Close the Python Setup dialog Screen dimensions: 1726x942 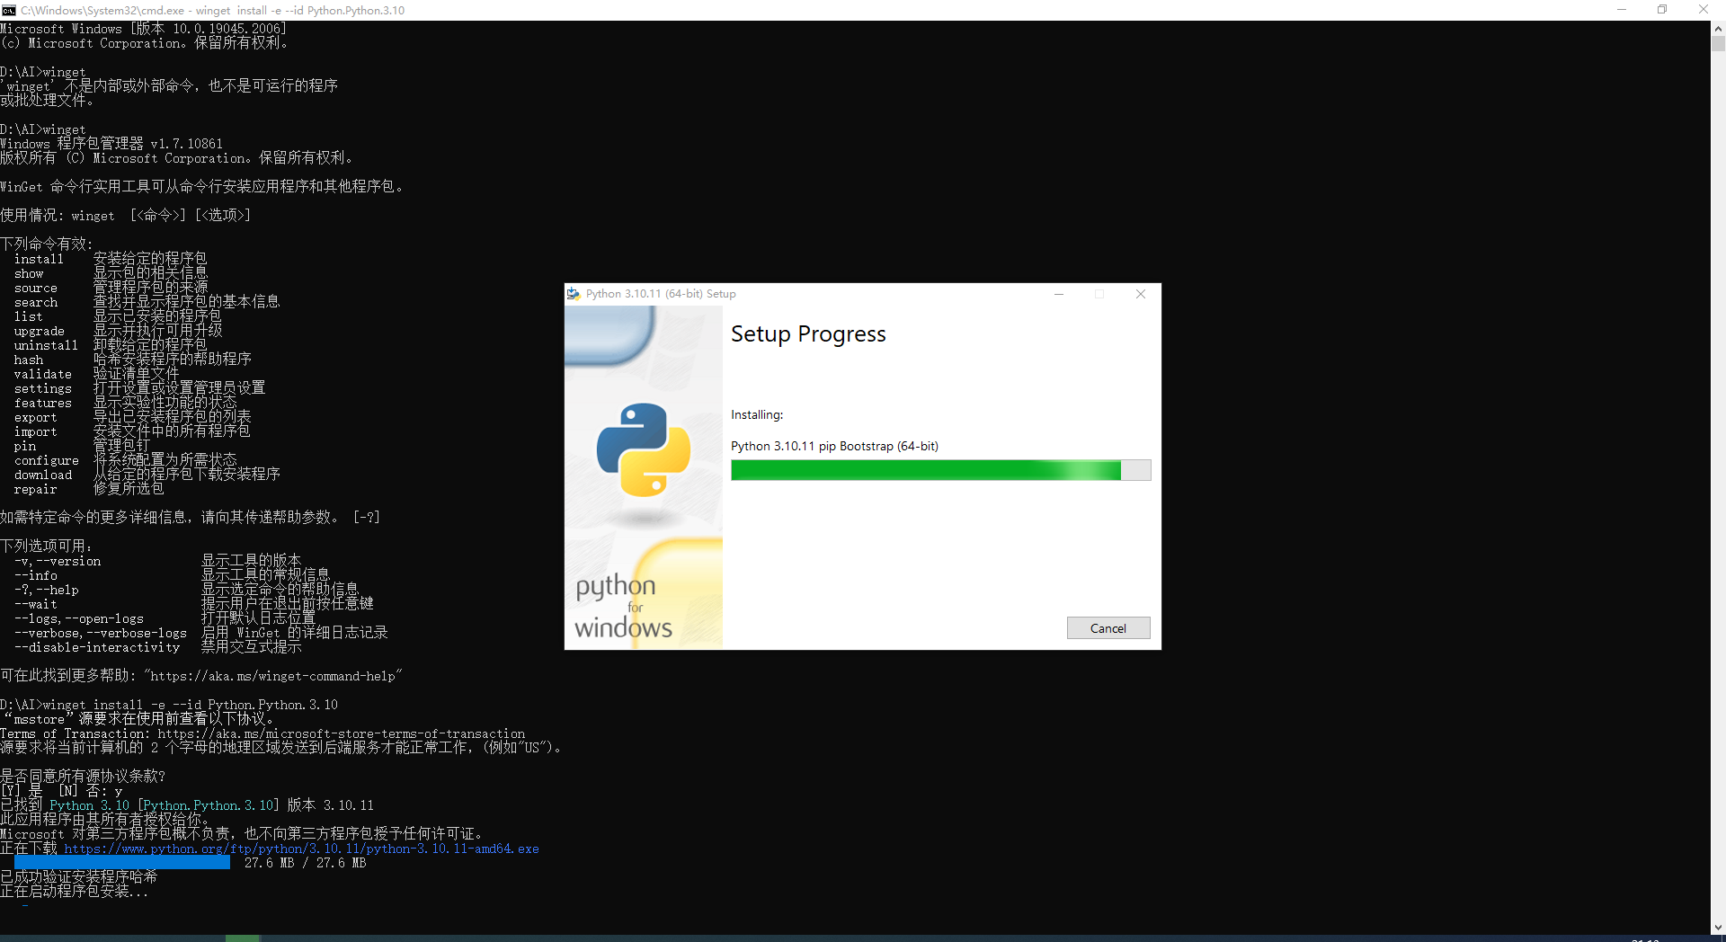click(1140, 294)
